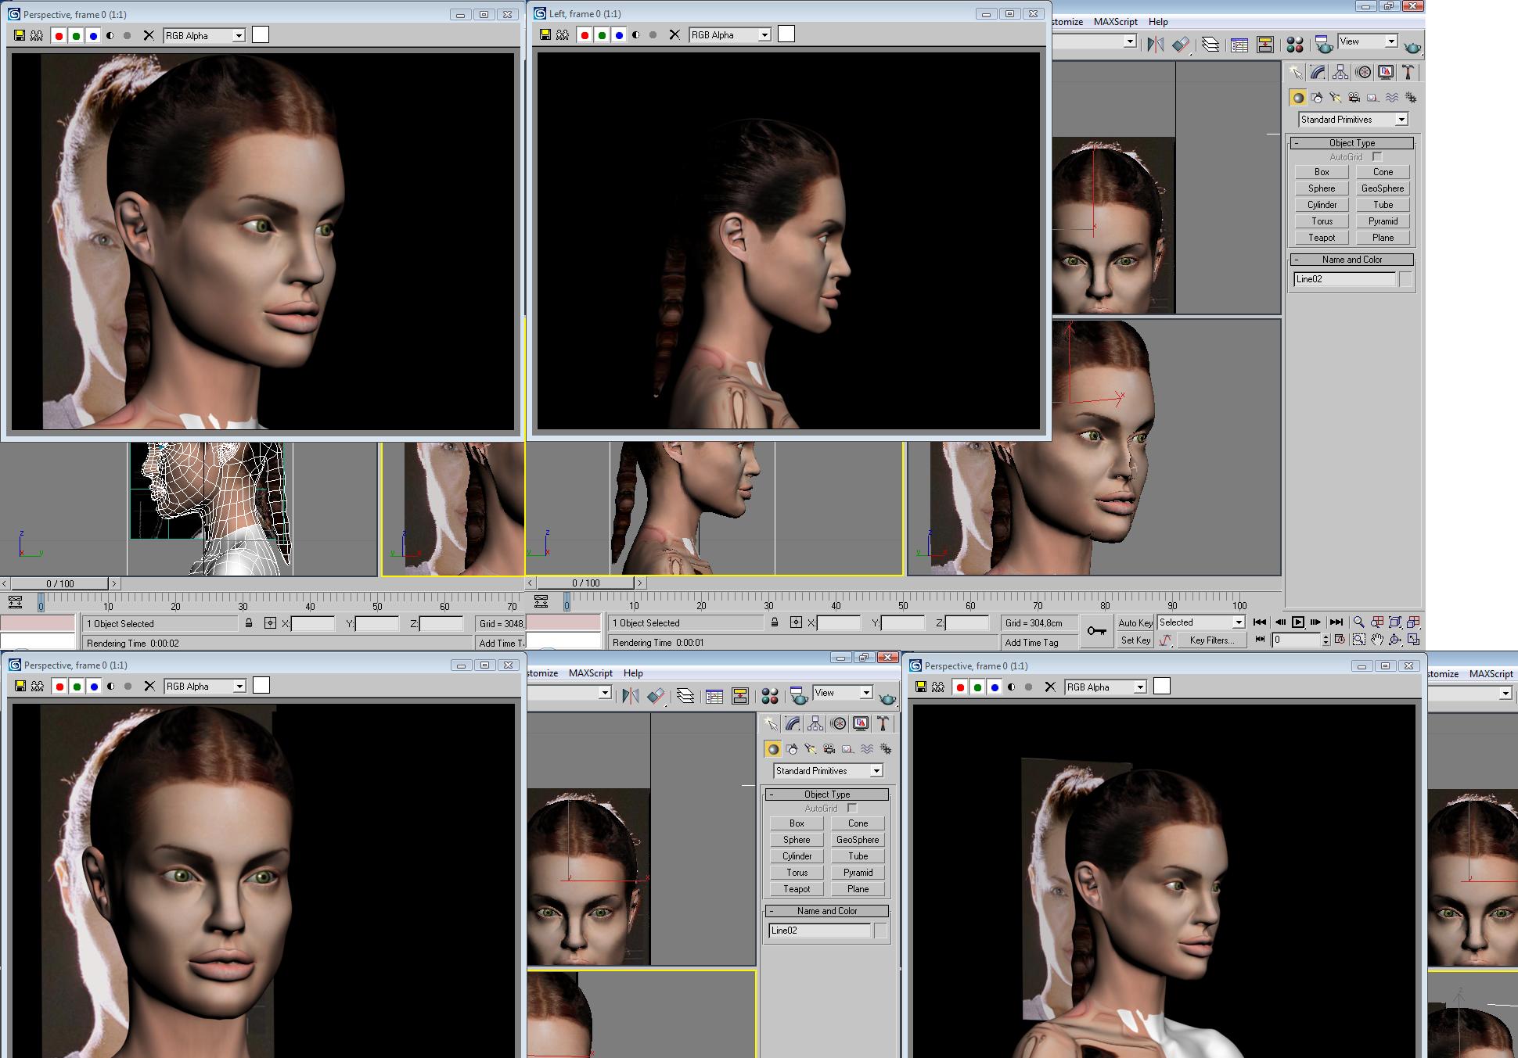Click the large Set Keys key icon

pyautogui.click(x=1096, y=631)
